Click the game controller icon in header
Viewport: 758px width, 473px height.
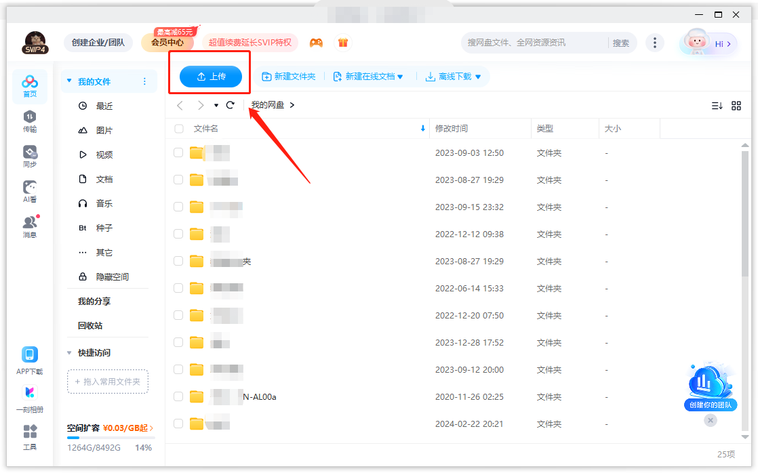pyautogui.click(x=316, y=43)
